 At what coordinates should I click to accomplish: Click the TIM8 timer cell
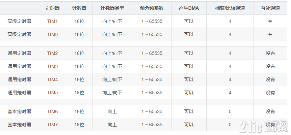[53, 34]
